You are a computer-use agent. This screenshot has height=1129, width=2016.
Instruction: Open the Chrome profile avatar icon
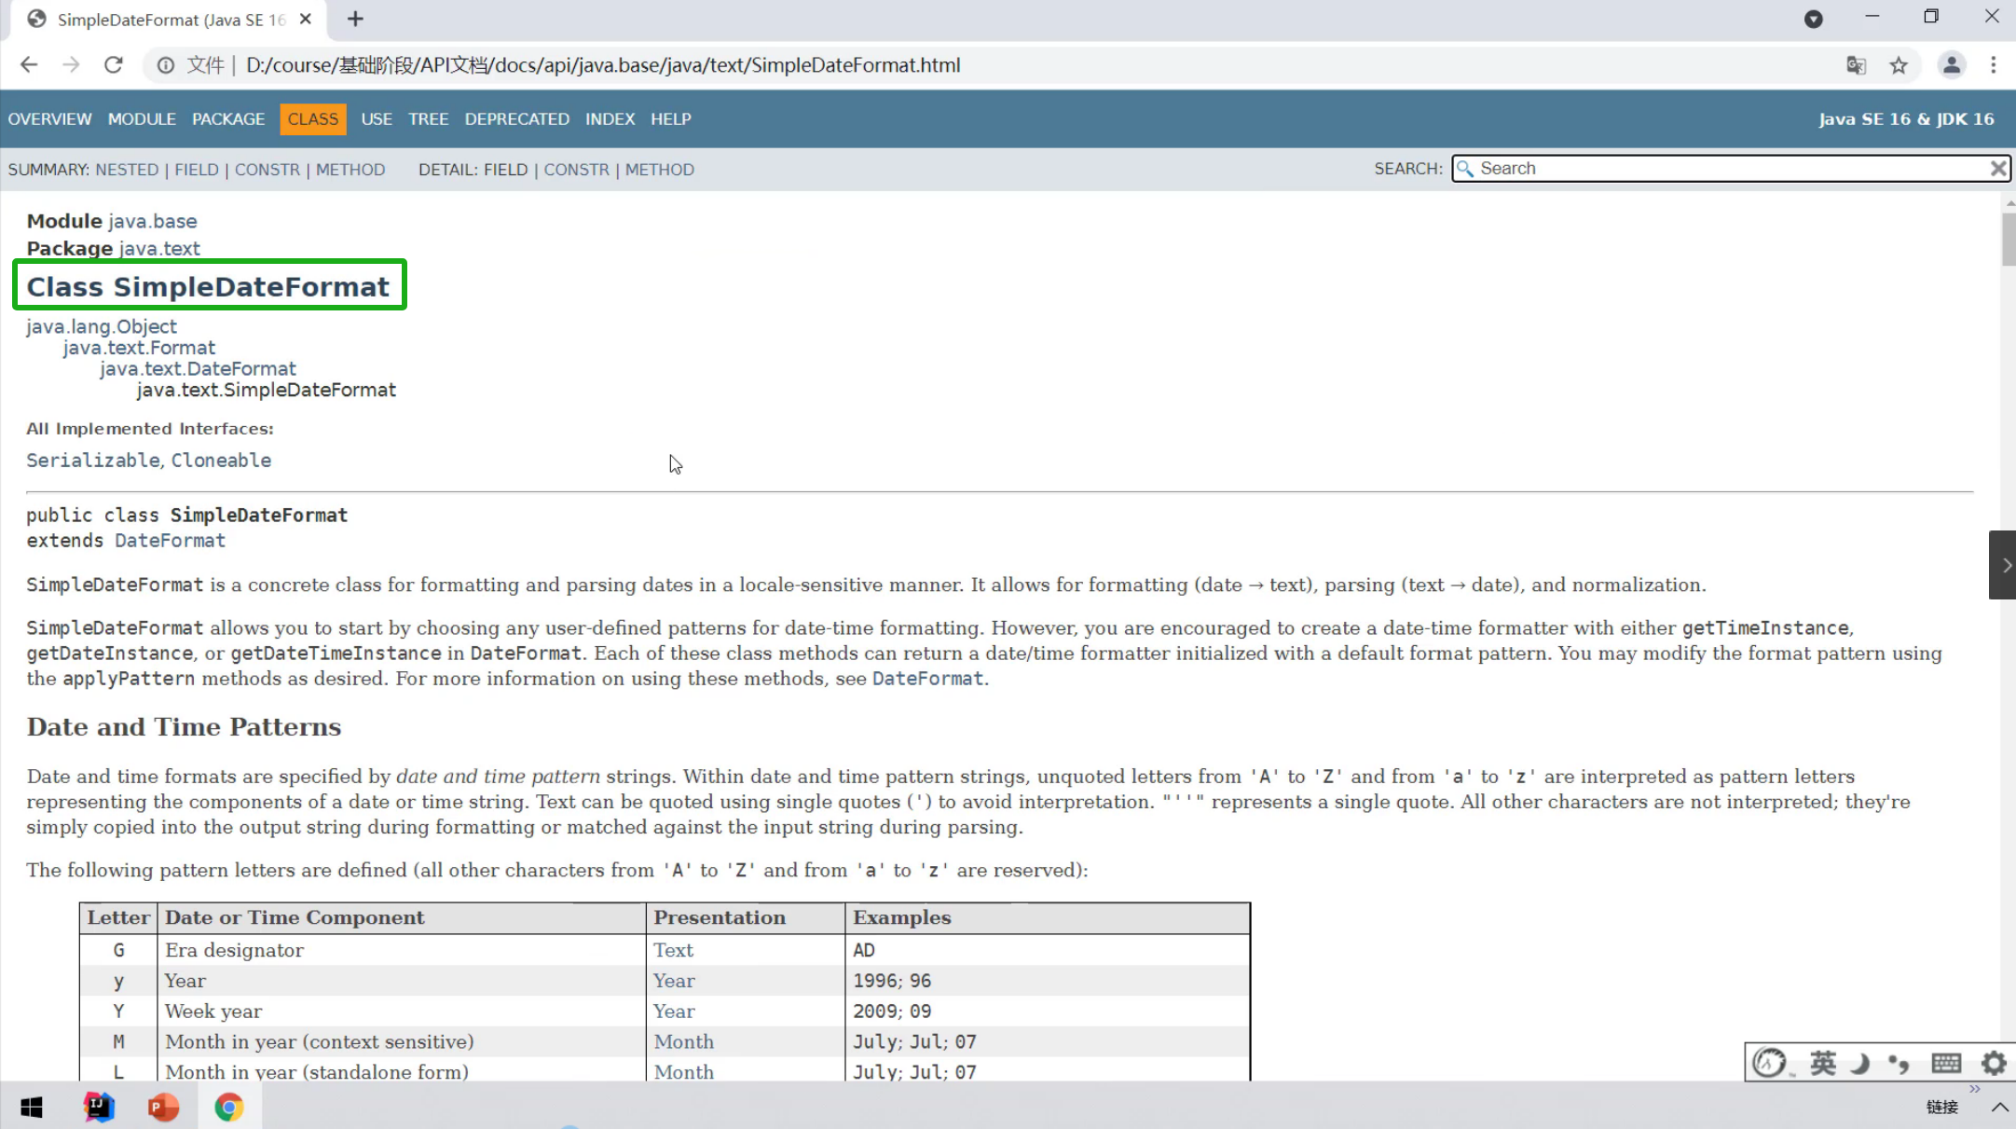pos(1951,65)
